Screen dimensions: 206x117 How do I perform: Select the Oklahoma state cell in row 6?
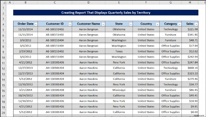[x=119, y=35]
